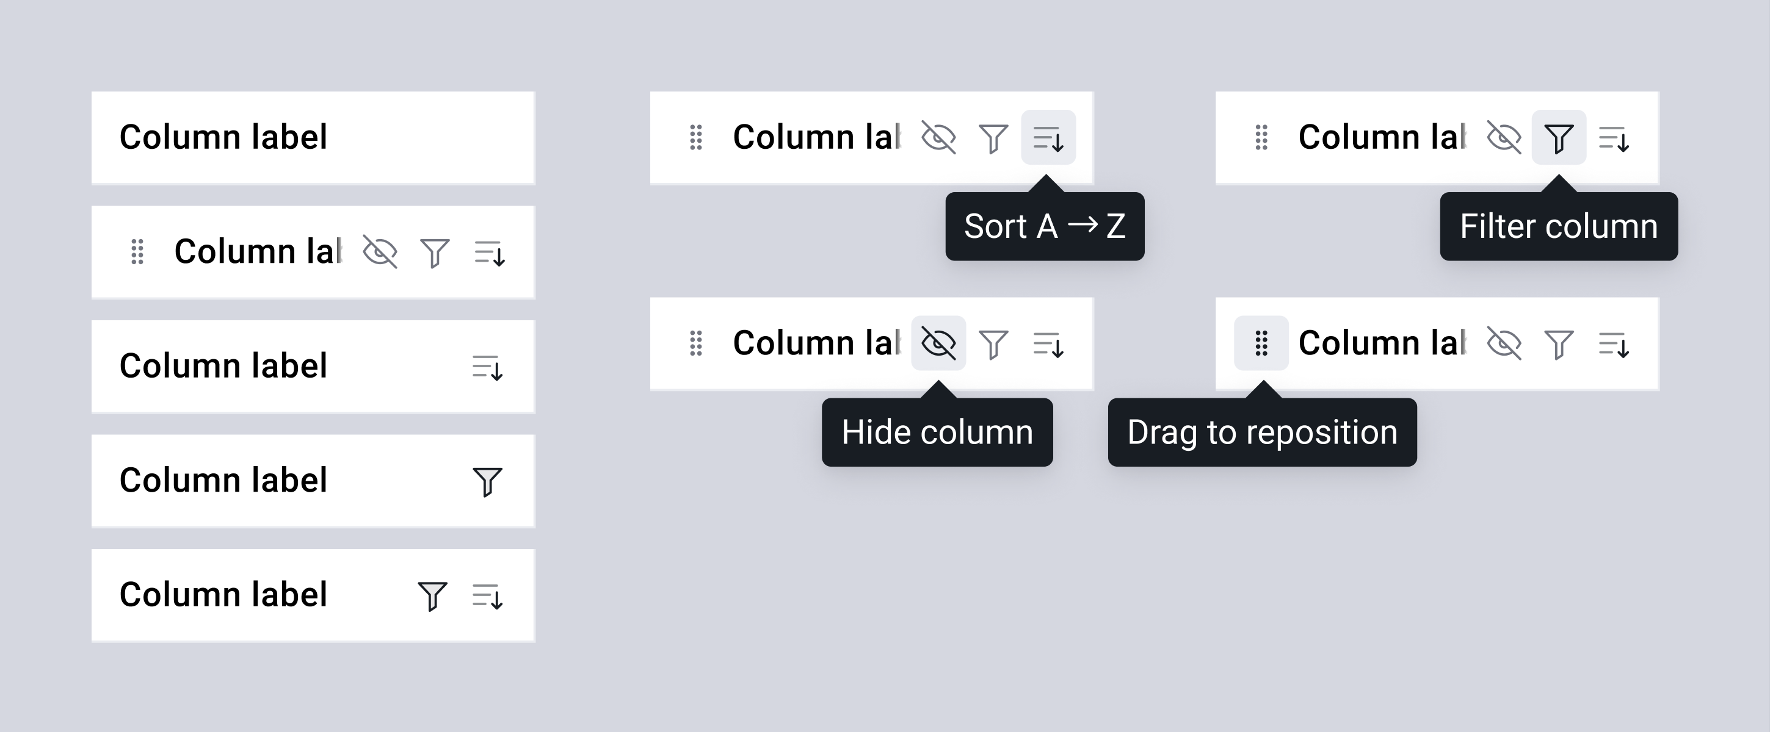The width and height of the screenshot is (1770, 732).
Task: Click the plain Column label header without icons
Action: (x=313, y=138)
